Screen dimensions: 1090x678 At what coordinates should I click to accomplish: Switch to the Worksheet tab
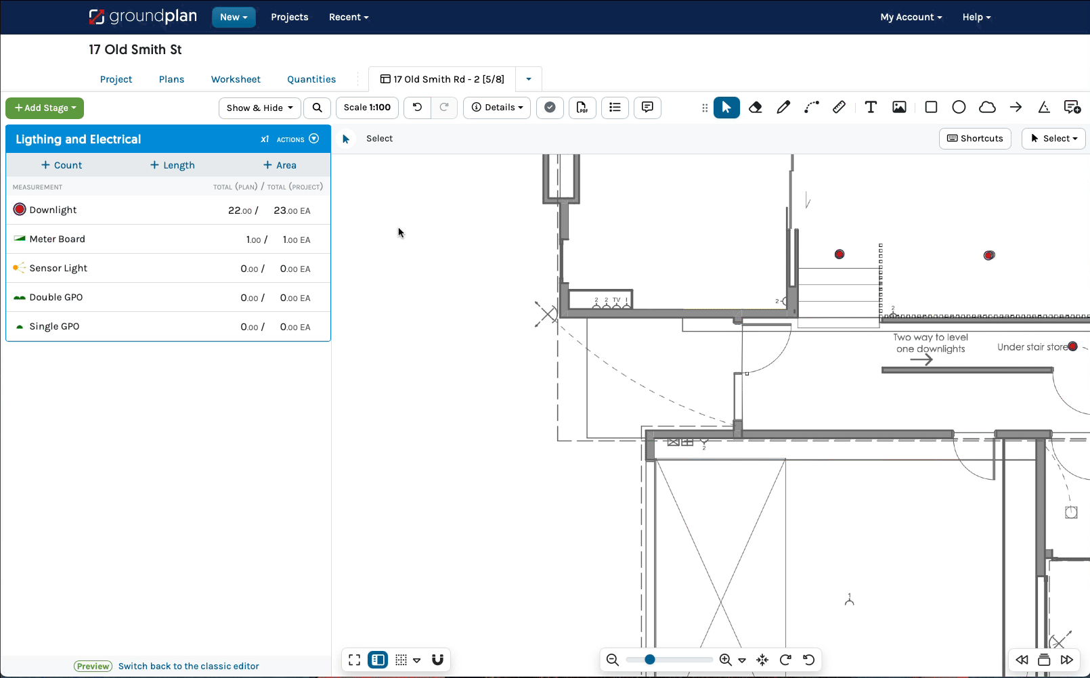tap(236, 79)
